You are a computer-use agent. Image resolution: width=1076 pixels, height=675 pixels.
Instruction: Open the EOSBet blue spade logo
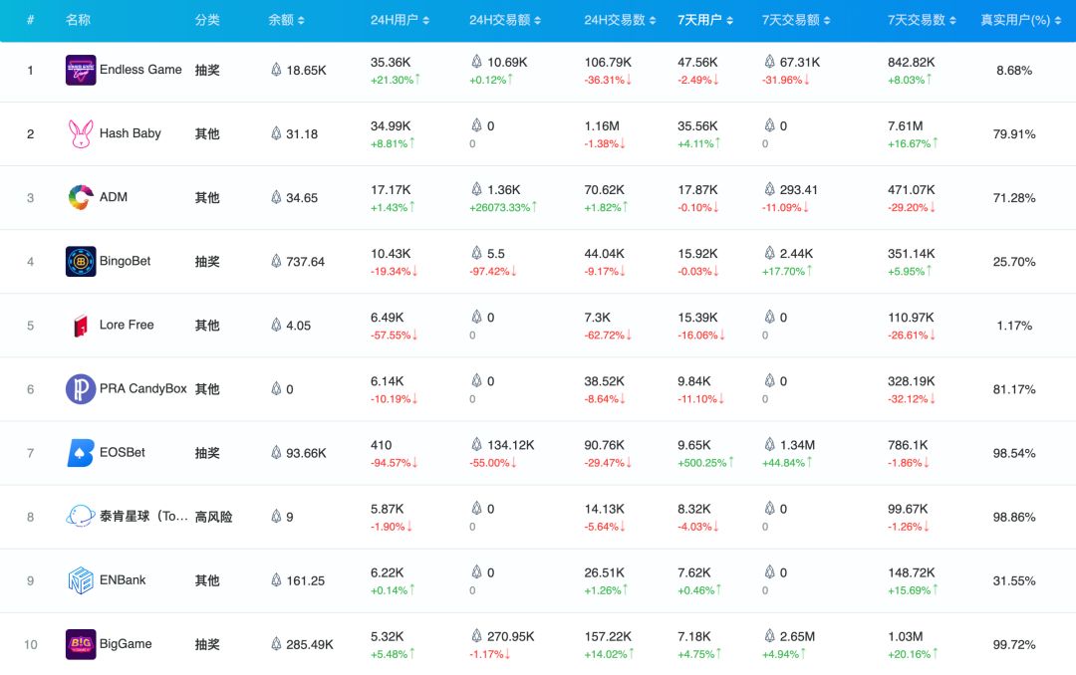[81, 453]
